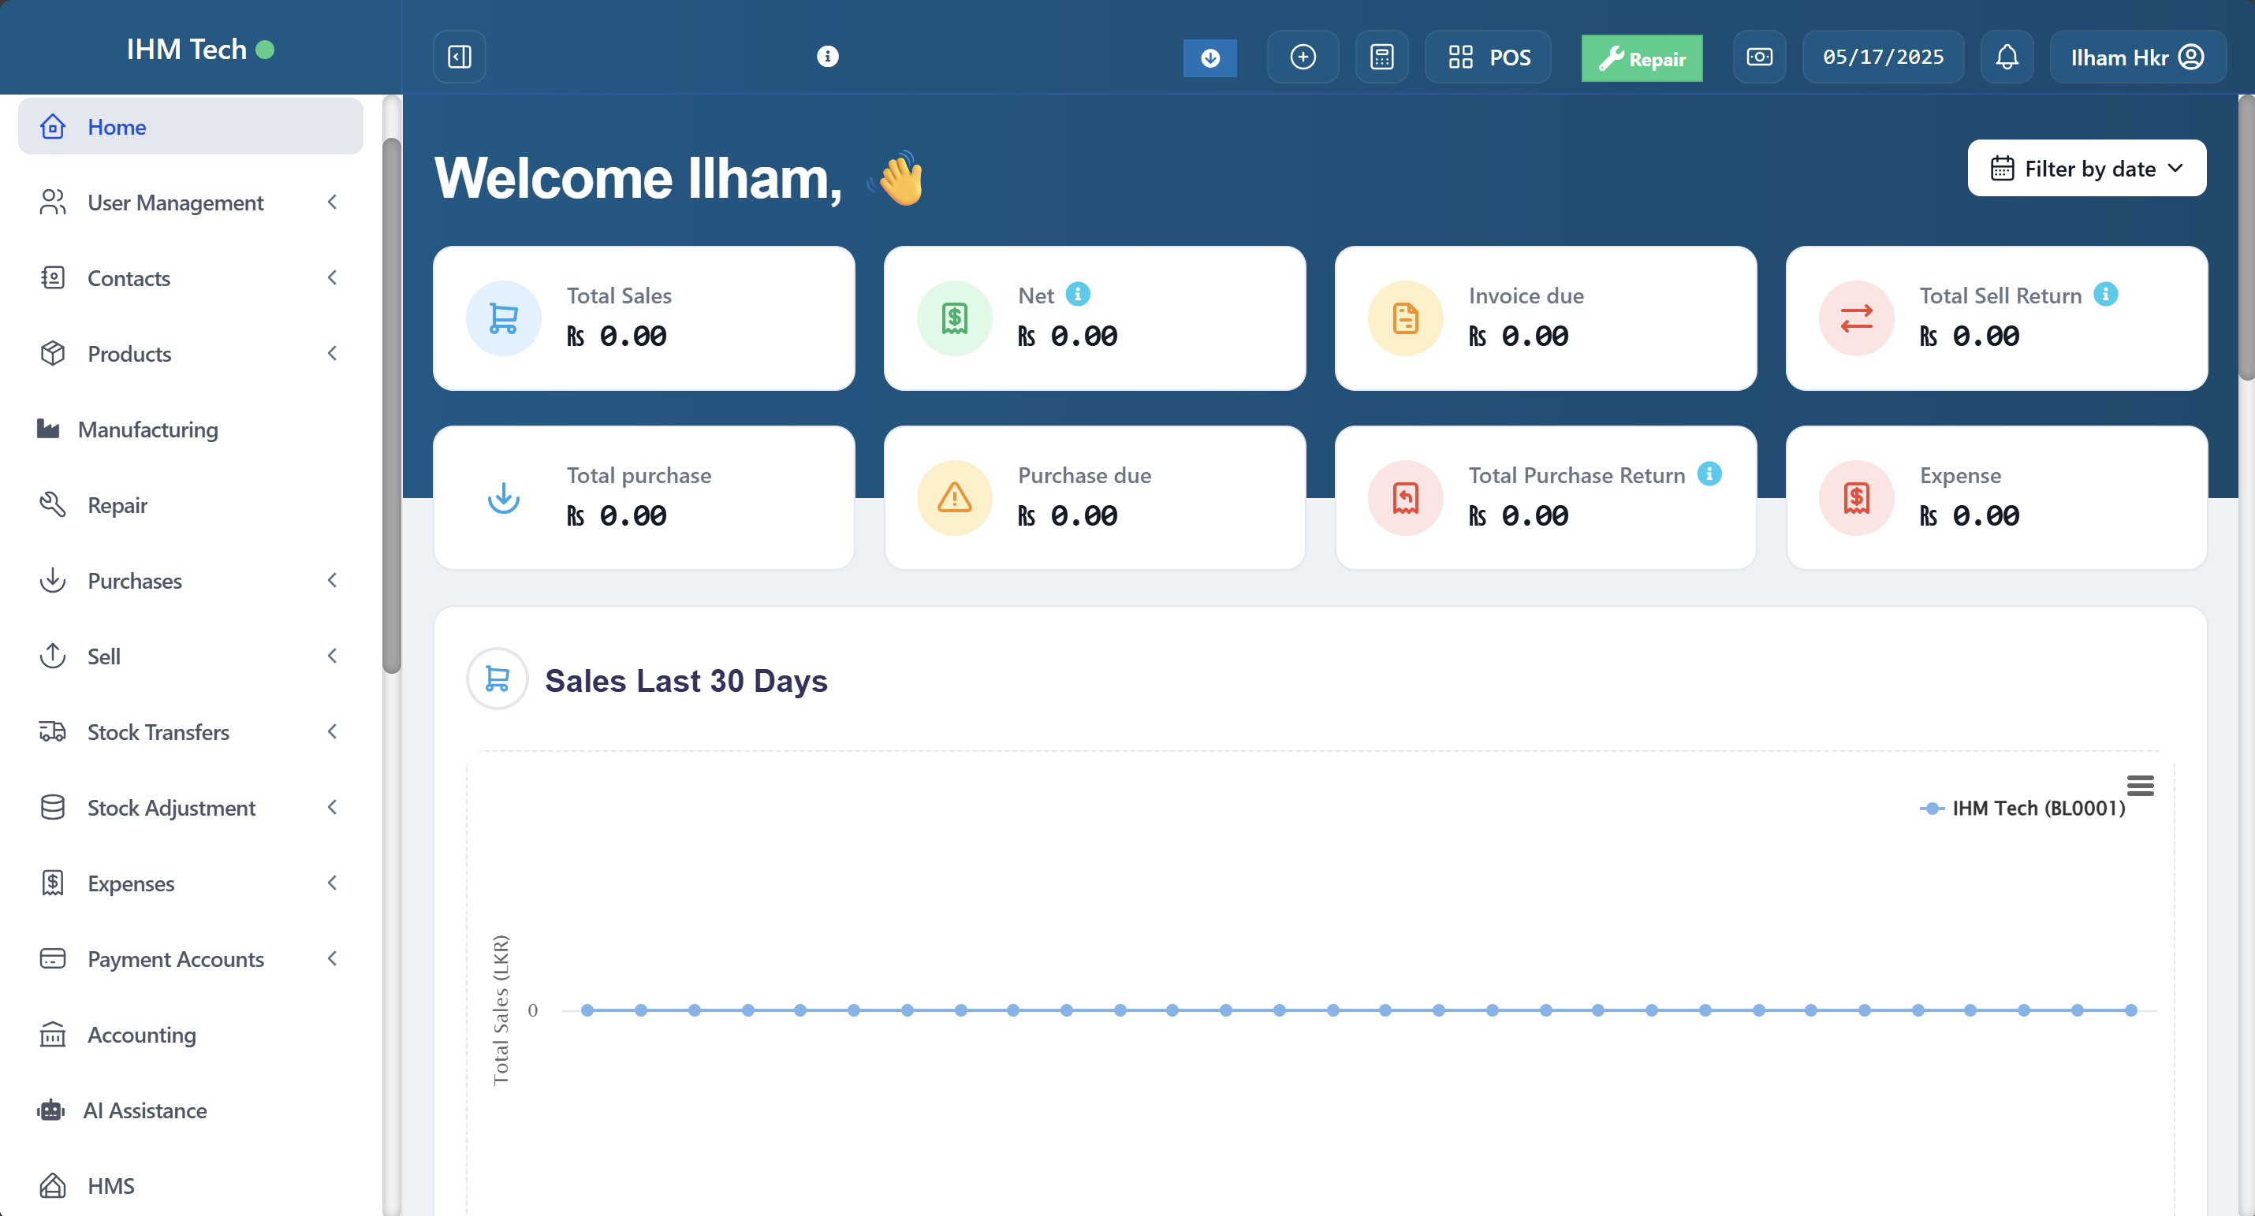This screenshot has width=2255, height=1216.
Task: Click Stock Transfers truck icon
Action: [53, 732]
